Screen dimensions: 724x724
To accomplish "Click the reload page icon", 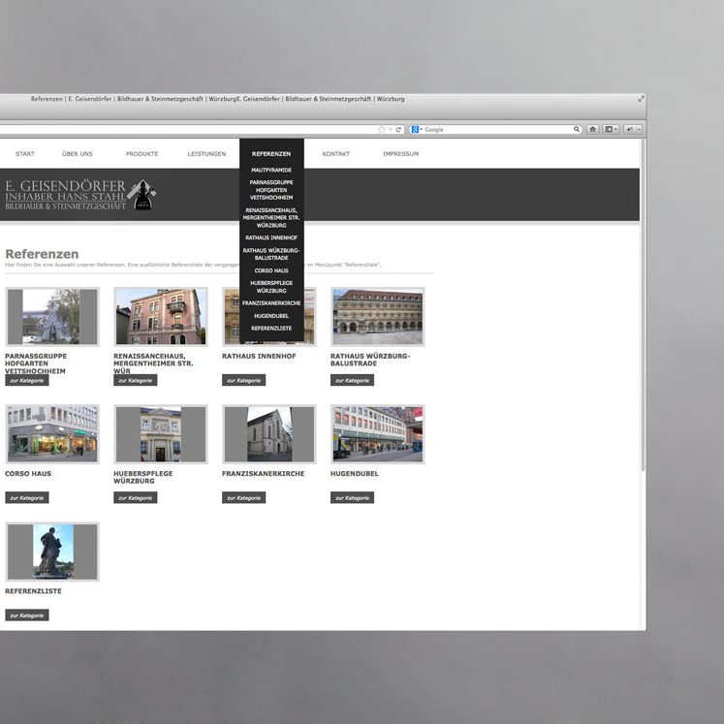I will [398, 129].
